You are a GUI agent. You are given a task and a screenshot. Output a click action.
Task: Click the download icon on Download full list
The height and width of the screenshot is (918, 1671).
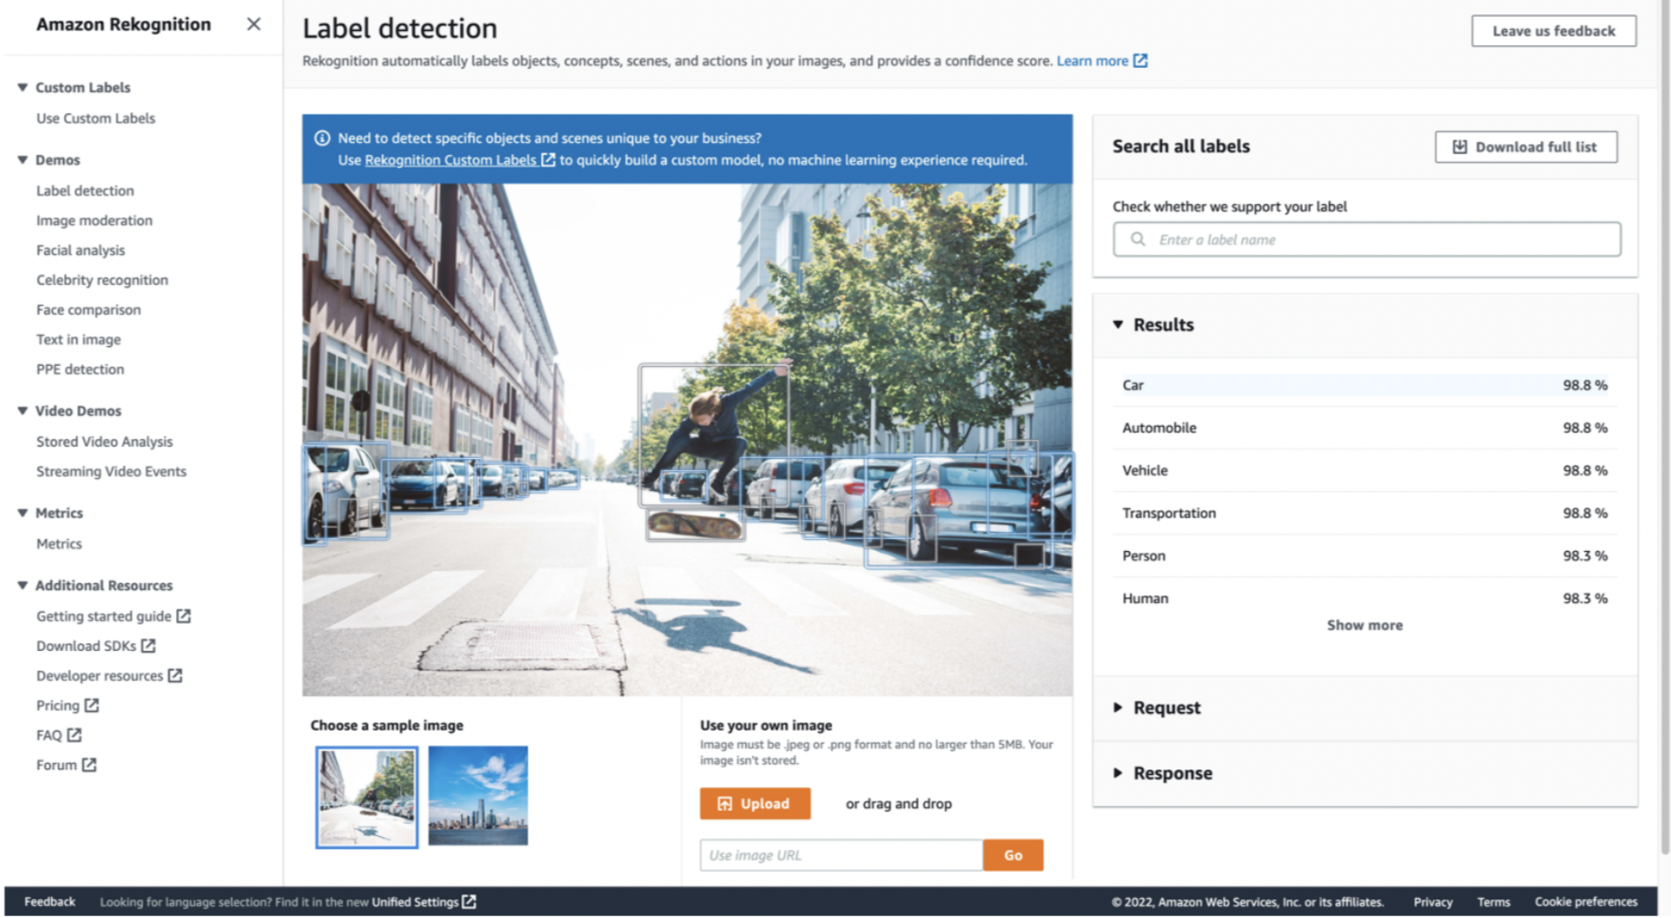point(1461,147)
